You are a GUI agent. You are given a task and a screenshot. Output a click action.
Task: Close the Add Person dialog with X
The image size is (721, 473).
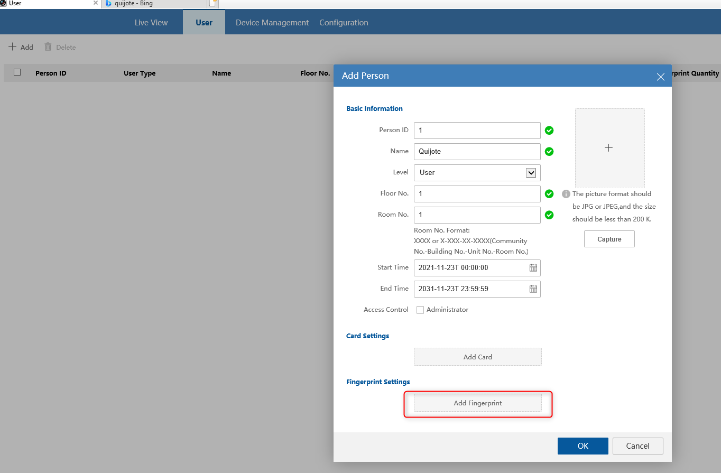click(x=660, y=77)
